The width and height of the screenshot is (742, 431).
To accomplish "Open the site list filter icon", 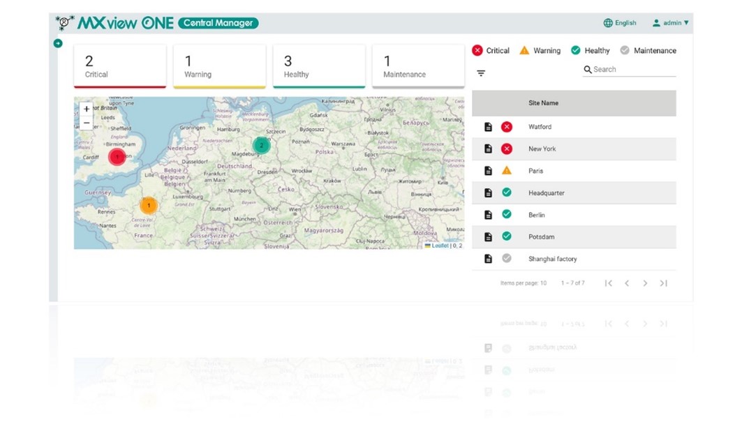I will [481, 73].
